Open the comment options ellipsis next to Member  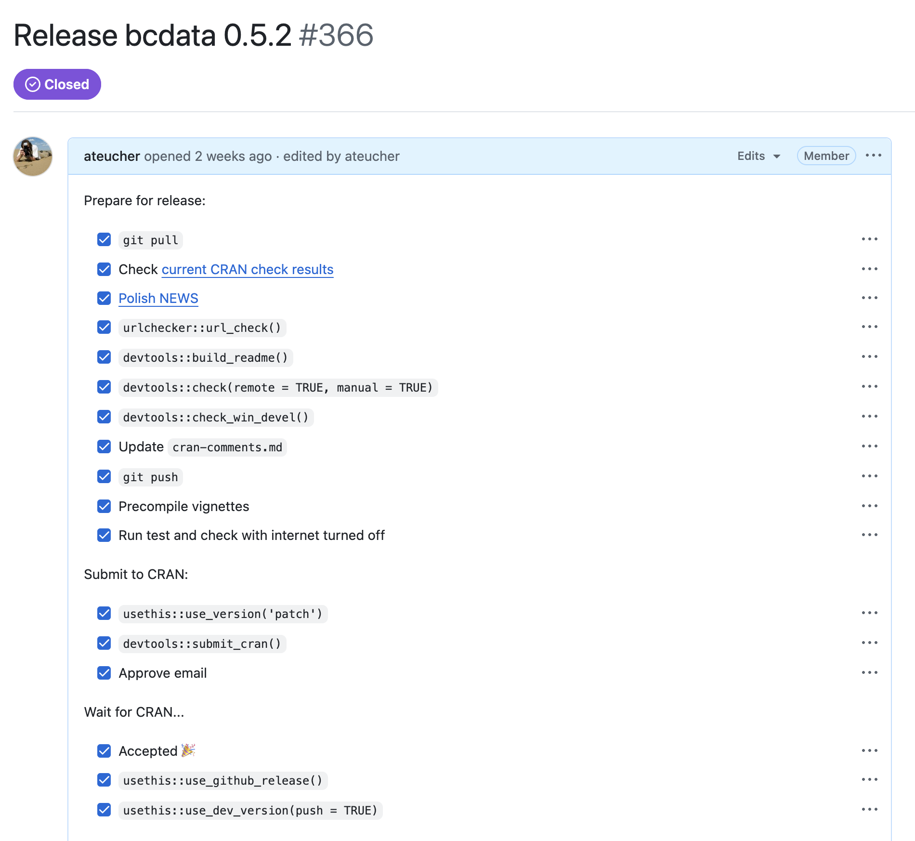pos(873,156)
